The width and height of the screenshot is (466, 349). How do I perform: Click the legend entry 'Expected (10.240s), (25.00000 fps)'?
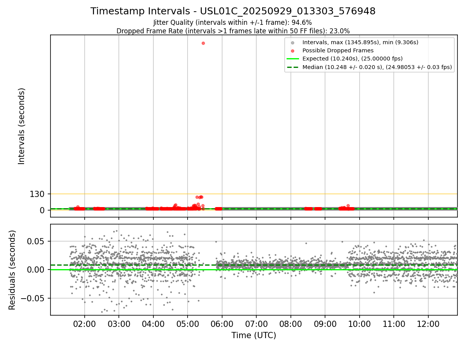(x=352, y=59)
